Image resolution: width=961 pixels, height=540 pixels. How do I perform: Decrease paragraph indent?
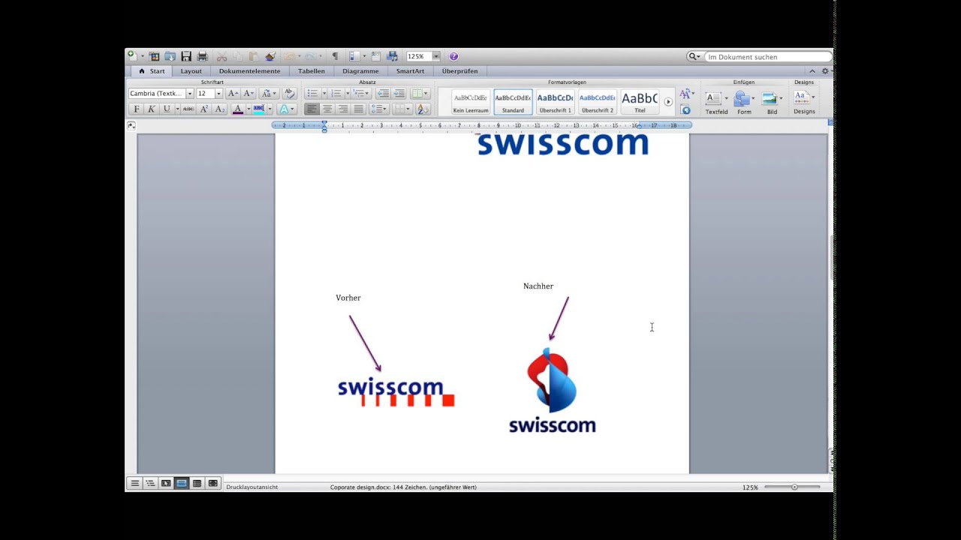pyautogui.click(x=383, y=94)
